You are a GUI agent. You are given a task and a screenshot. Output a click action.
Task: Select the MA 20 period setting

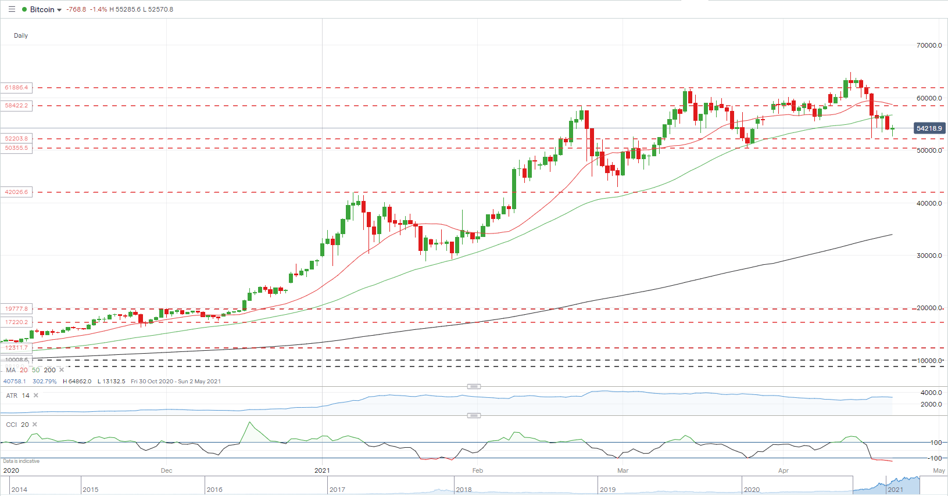[24, 370]
